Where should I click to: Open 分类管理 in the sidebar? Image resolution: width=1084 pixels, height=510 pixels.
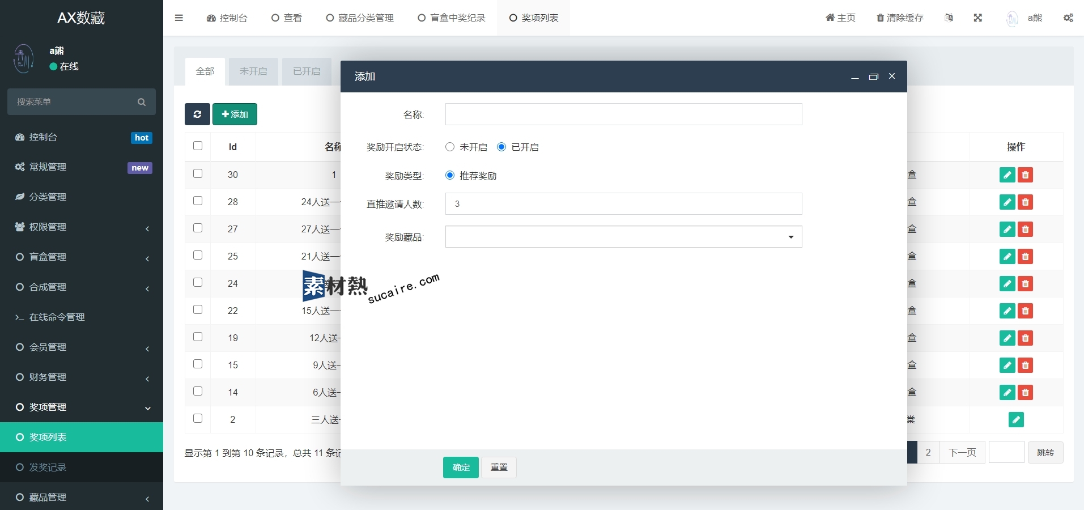(82, 197)
